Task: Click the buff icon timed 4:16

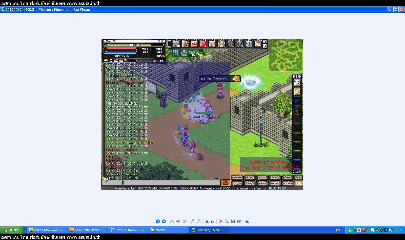Action: coord(192,53)
